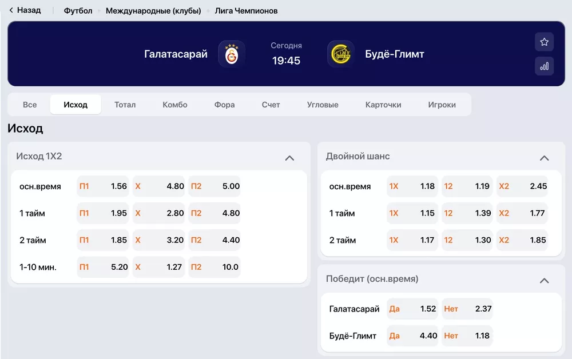Viewport: 572px width, 359px height.
Task: Switch to the Тотал tab
Action: tap(125, 105)
